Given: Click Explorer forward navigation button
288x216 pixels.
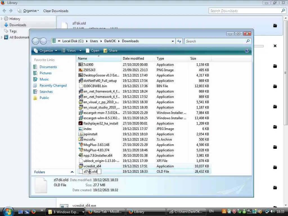Looking at the screenshot, I should coord(43,41).
